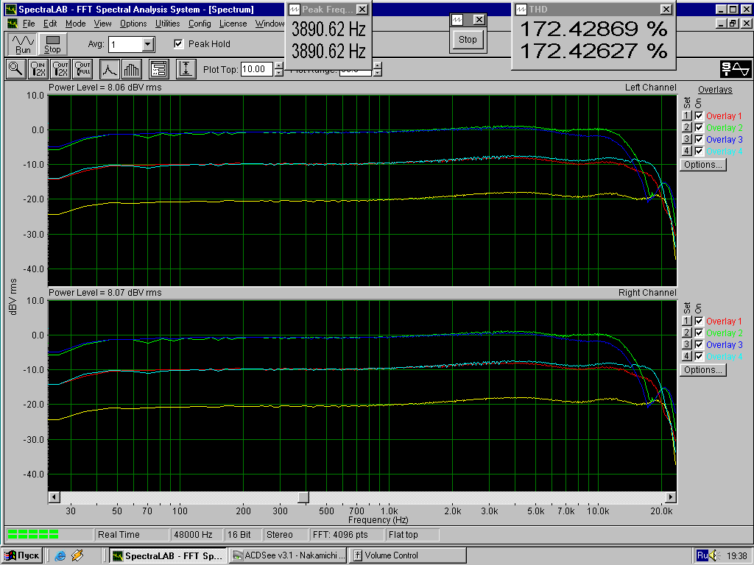Increase Plot Range with up arrow
The width and height of the screenshot is (754, 565).
[x=378, y=65]
